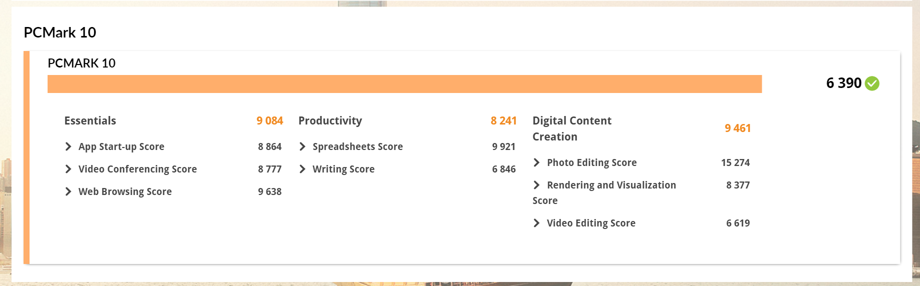Click the Productivity score 8 241
The width and height of the screenshot is (920, 286).
503,120
